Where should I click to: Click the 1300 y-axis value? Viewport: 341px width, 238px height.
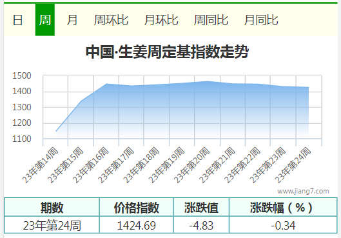coord(22,108)
